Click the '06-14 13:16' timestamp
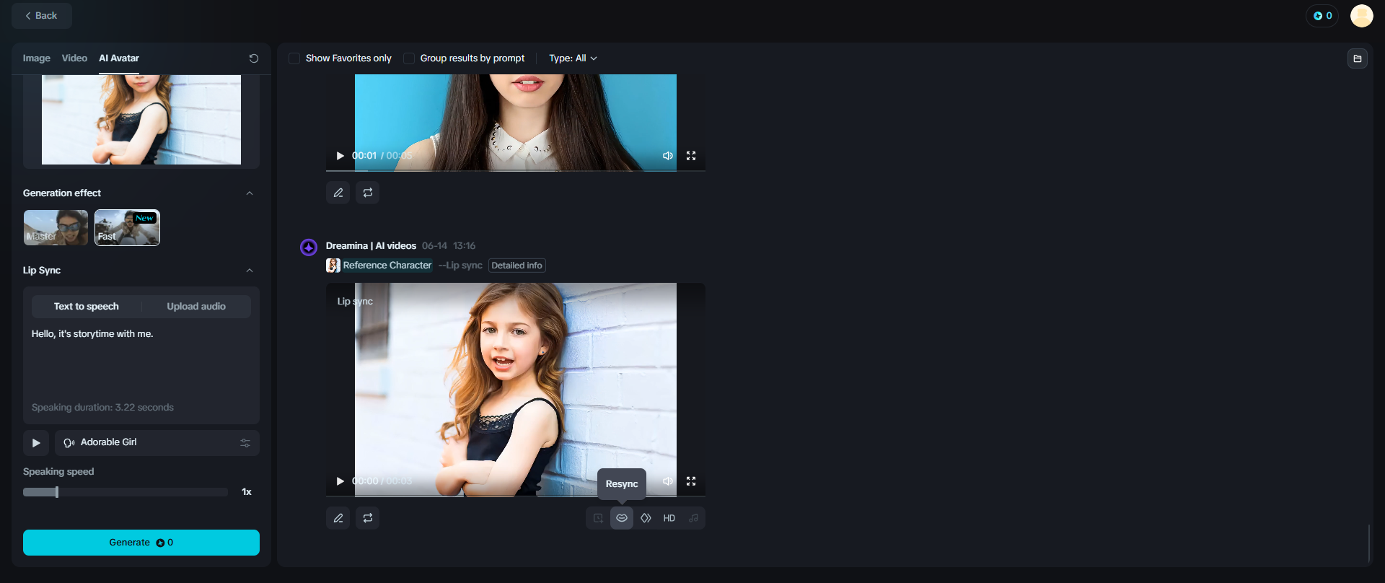The height and width of the screenshot is (583, 1385). coord(449,246)
